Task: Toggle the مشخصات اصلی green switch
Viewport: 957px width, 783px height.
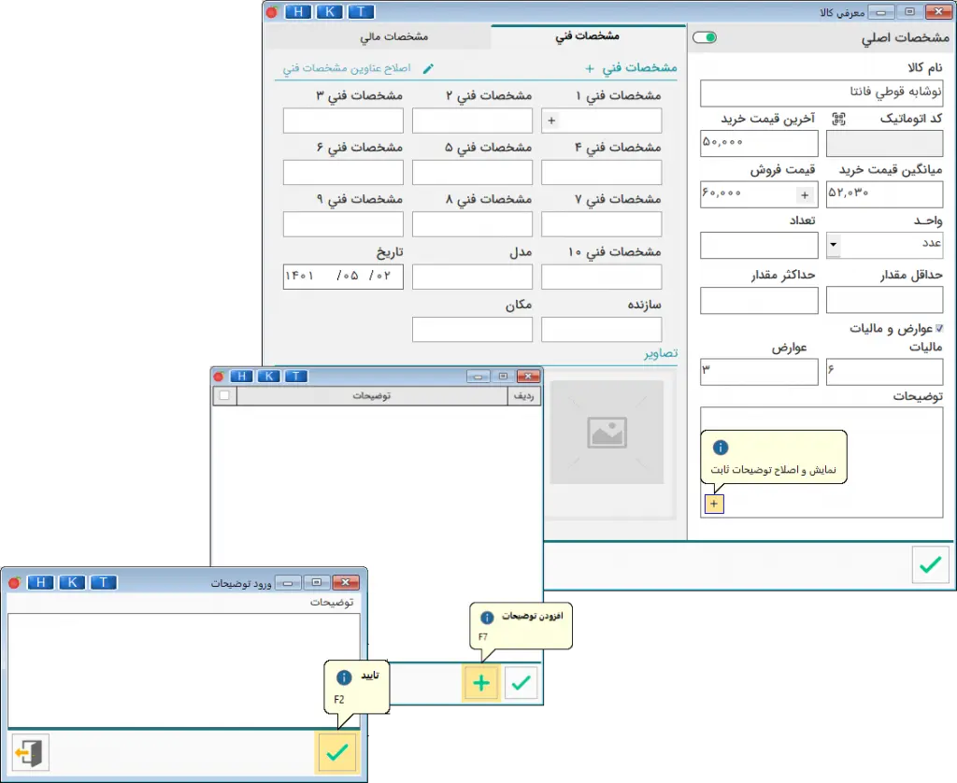Action: pyautogui.click(x=706, y=38)
